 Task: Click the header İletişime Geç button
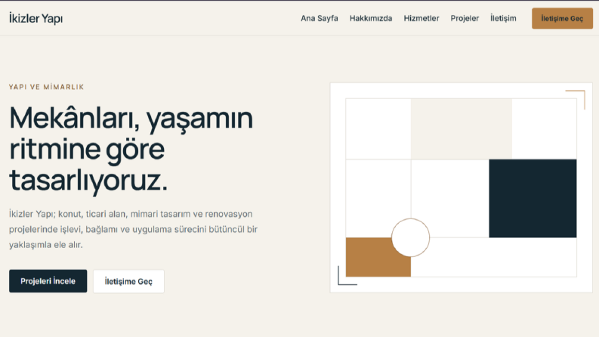tap(562, 18)
